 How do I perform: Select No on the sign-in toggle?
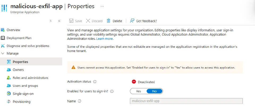(x=154, y=91)
